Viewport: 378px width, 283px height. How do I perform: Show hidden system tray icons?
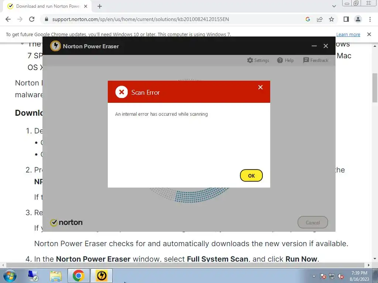[314, 276]
